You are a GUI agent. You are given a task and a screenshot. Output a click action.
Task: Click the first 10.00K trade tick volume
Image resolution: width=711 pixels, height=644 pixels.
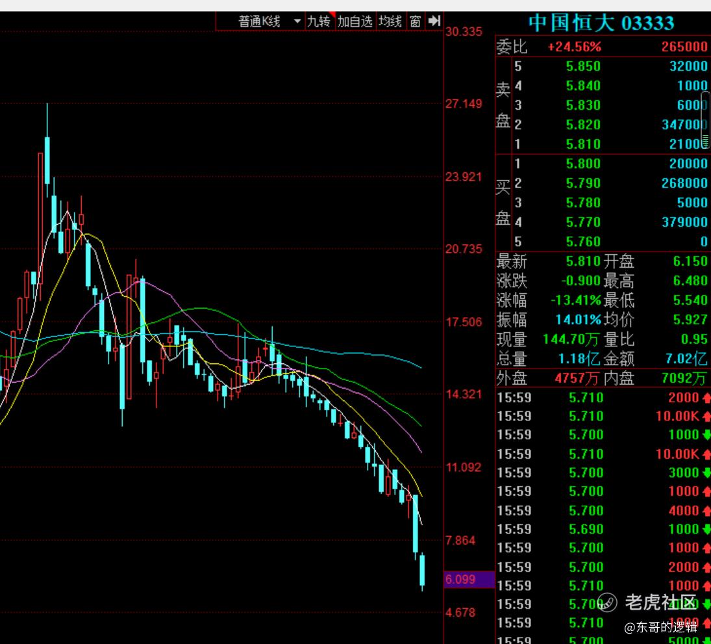677,416
